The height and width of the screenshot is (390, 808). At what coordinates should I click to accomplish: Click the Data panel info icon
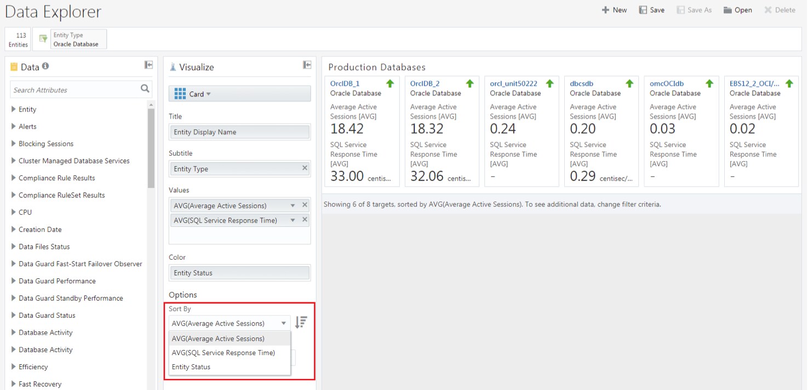(45, 66)
